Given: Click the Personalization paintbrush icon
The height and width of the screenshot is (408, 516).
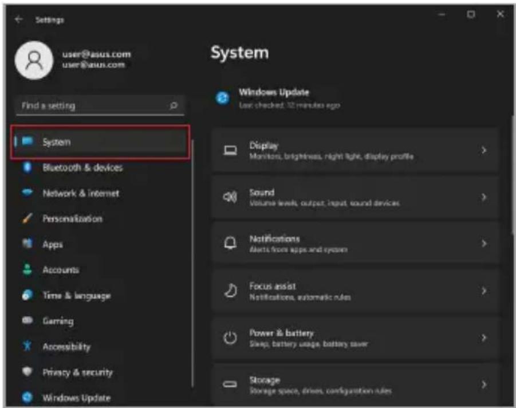Looking at the screenshot, I should tap(27, 218).
